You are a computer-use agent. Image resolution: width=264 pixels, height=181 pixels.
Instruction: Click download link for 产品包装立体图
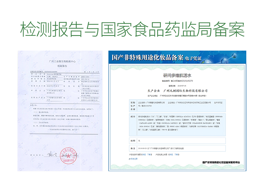pos(176,155)
